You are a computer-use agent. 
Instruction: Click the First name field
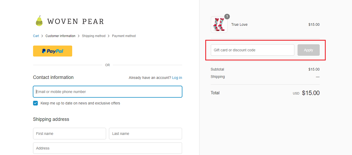coord(69,133)
